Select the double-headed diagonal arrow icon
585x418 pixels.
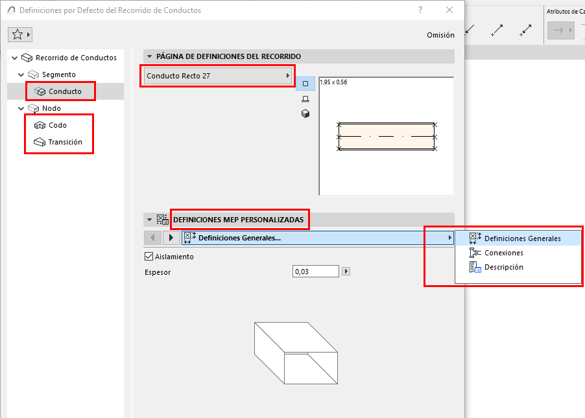coord(525,30)
